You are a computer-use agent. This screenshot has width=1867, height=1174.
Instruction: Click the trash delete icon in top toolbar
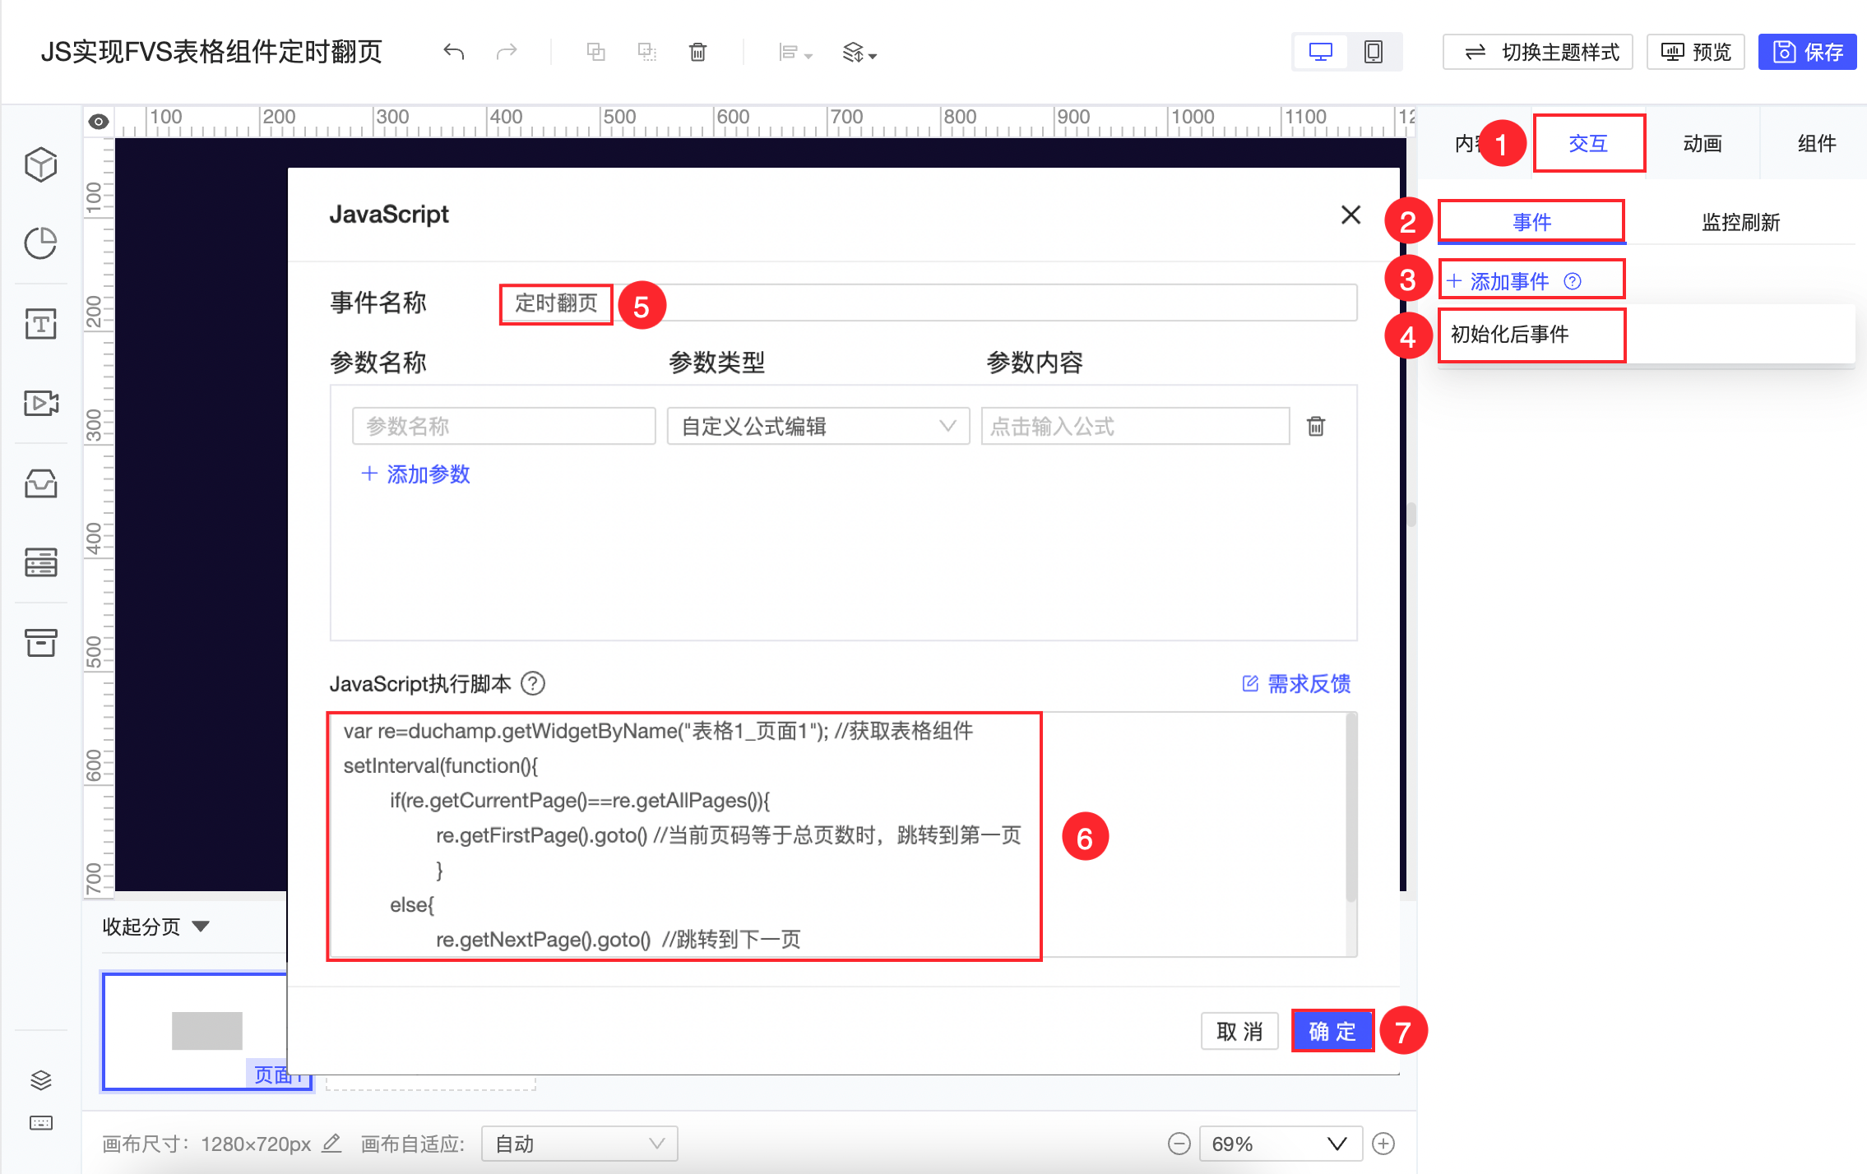tap(697, 53)
